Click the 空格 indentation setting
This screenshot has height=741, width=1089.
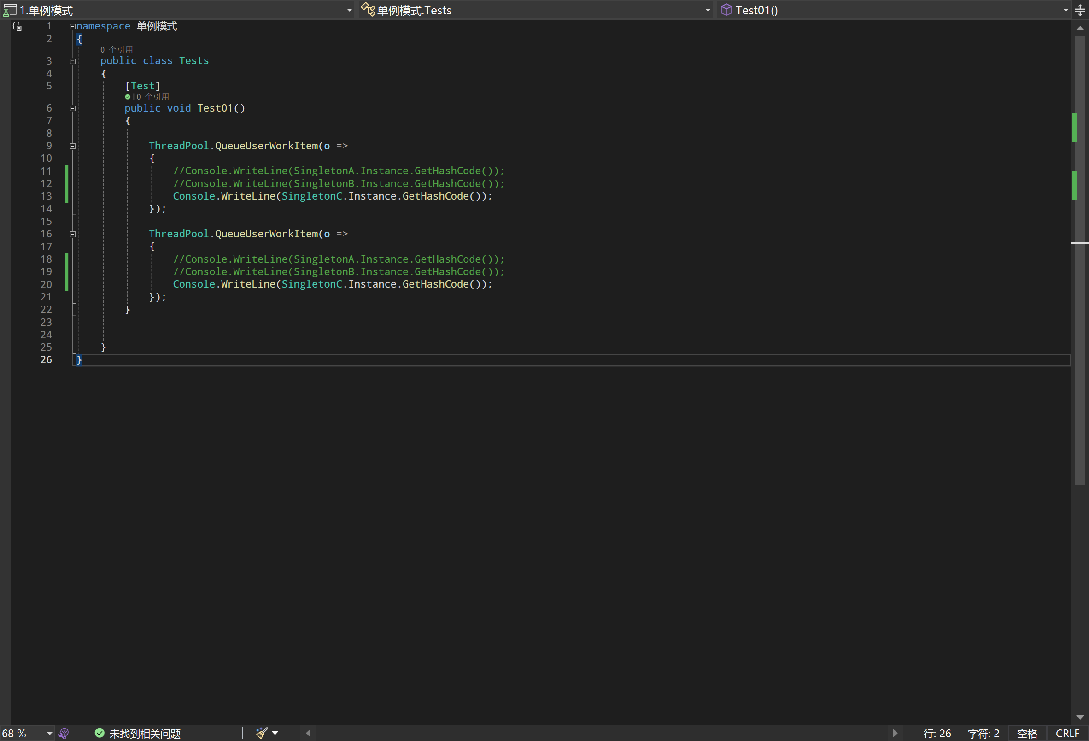[1027, 734]
